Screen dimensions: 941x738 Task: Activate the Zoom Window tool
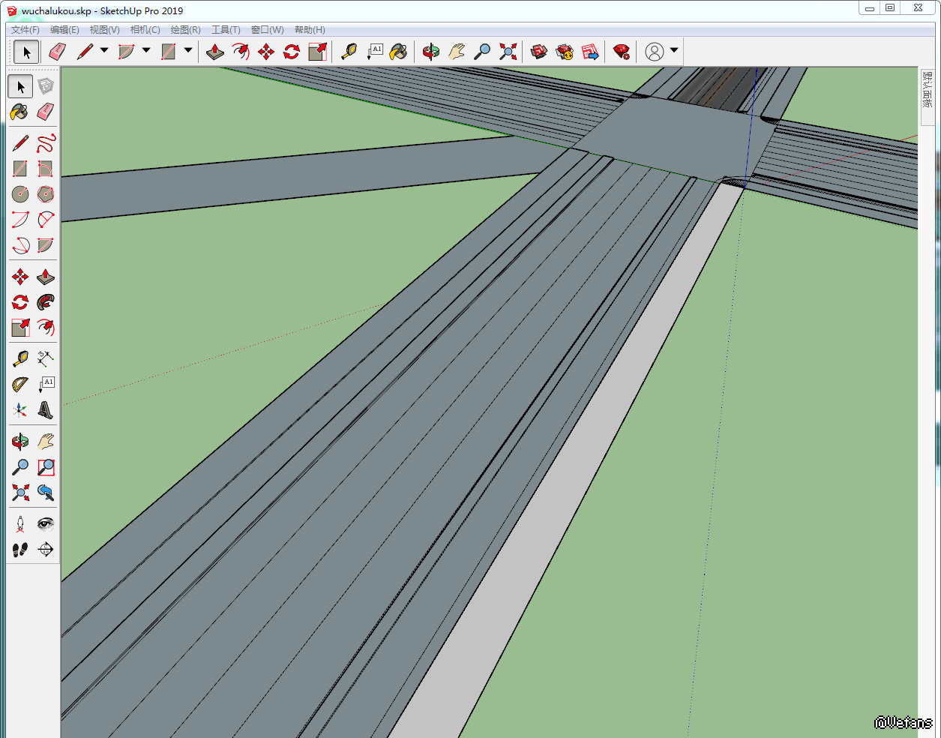coord(46,467)
